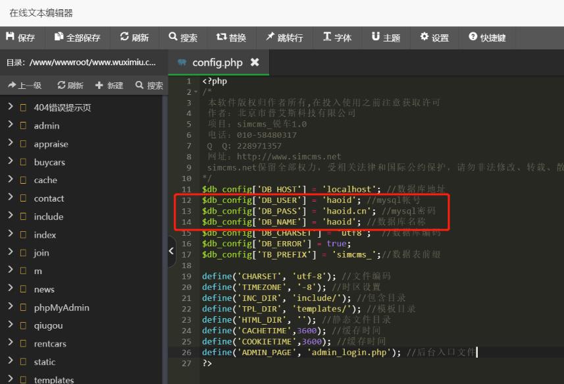
Task: Open the 字体 (Font) settings
Action: (x=327, y=37)
